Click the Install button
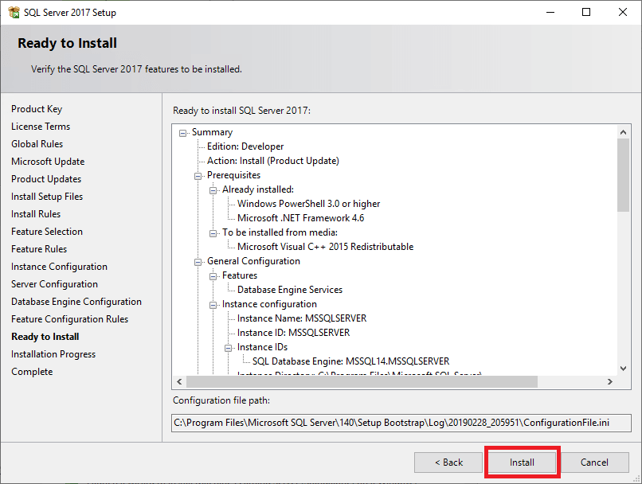This screenshot has height=484, width=642. [522, 463]
